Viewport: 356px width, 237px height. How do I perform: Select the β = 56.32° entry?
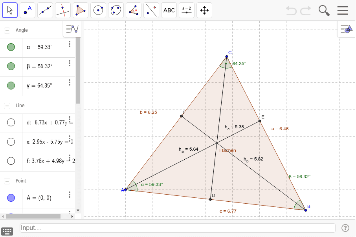coord(40,66)
